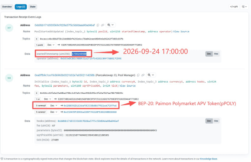
Task: Copy the CL Pool Manager address
Action: click(138, 75)
